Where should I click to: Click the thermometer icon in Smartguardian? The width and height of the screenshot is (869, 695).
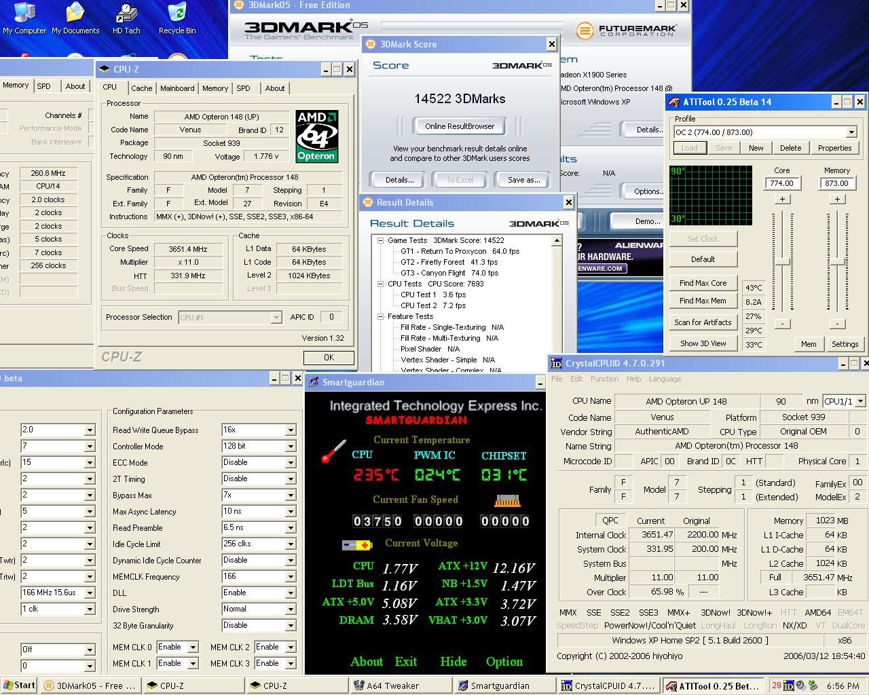(333, 452)
